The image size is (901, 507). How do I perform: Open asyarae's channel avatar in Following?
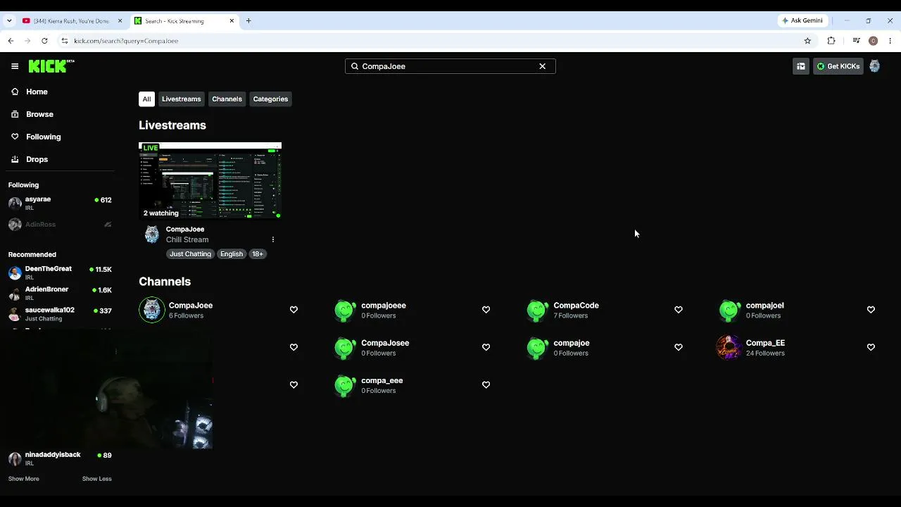pyautogui.click(x=15, y=204)
